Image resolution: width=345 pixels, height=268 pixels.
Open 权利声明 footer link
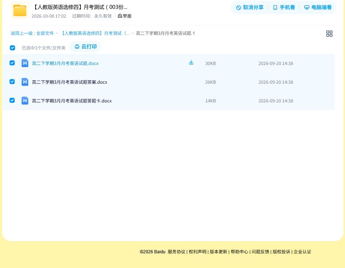coord(197,252)
